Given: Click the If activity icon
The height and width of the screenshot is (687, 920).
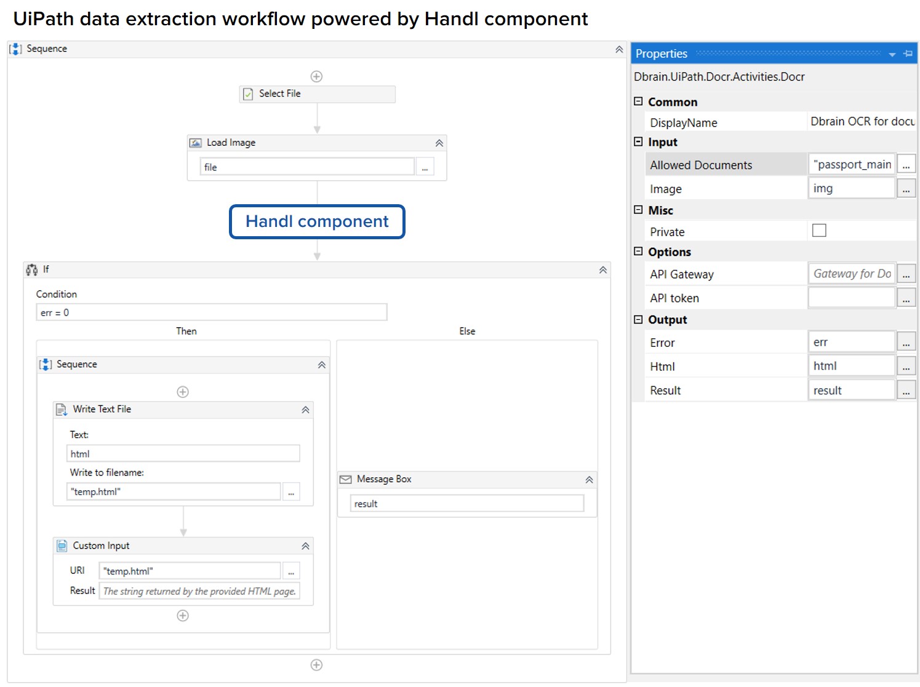Looking at the screenshot, I should click(x=32, y=269).
